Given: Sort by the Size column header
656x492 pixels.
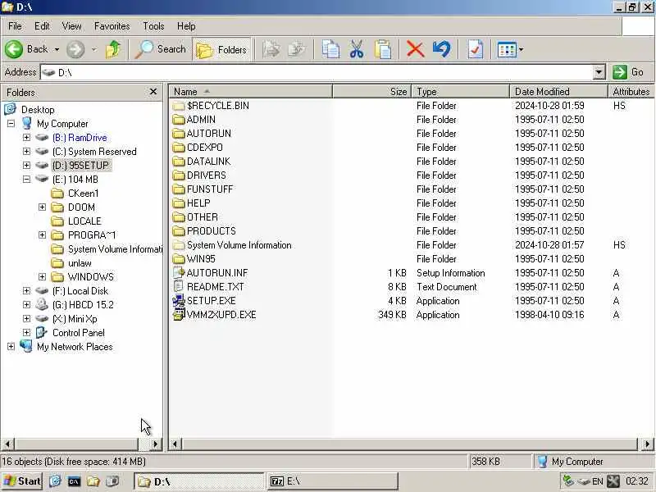Looking at the screenshot, I should pos(372,91).
